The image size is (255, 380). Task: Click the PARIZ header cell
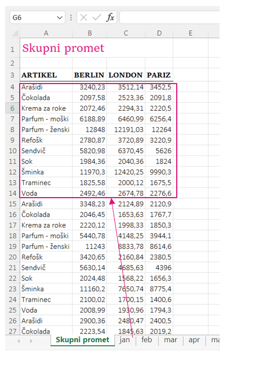[159, 75]
